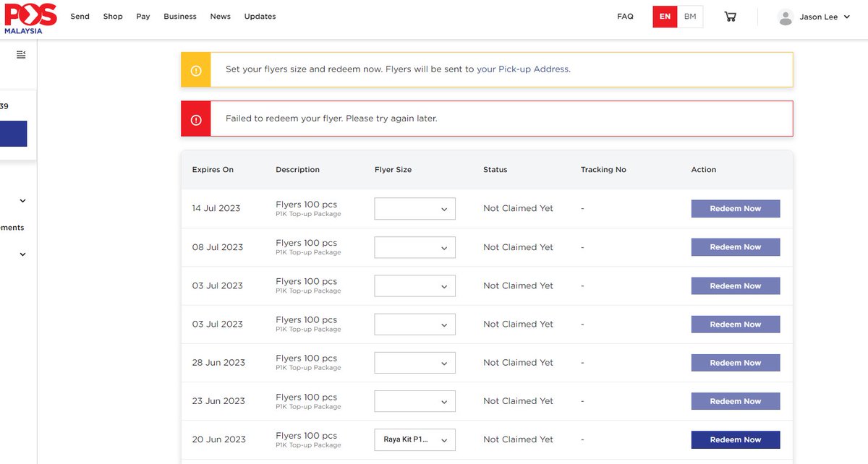868x464 pixels.
Task: Switch language to EN
Action: [x=665, y=17]
